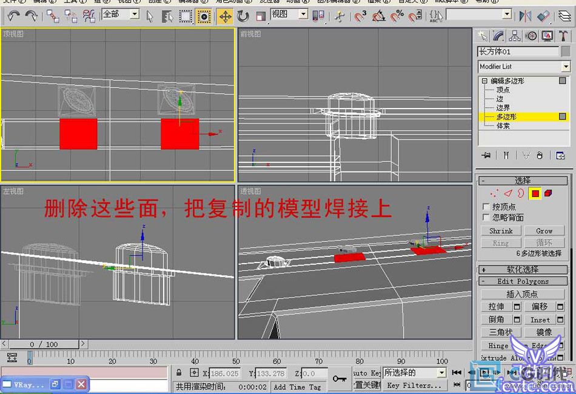Toggle the Window/Crossing selection icon
576x394 pixels.
point(204,16)
